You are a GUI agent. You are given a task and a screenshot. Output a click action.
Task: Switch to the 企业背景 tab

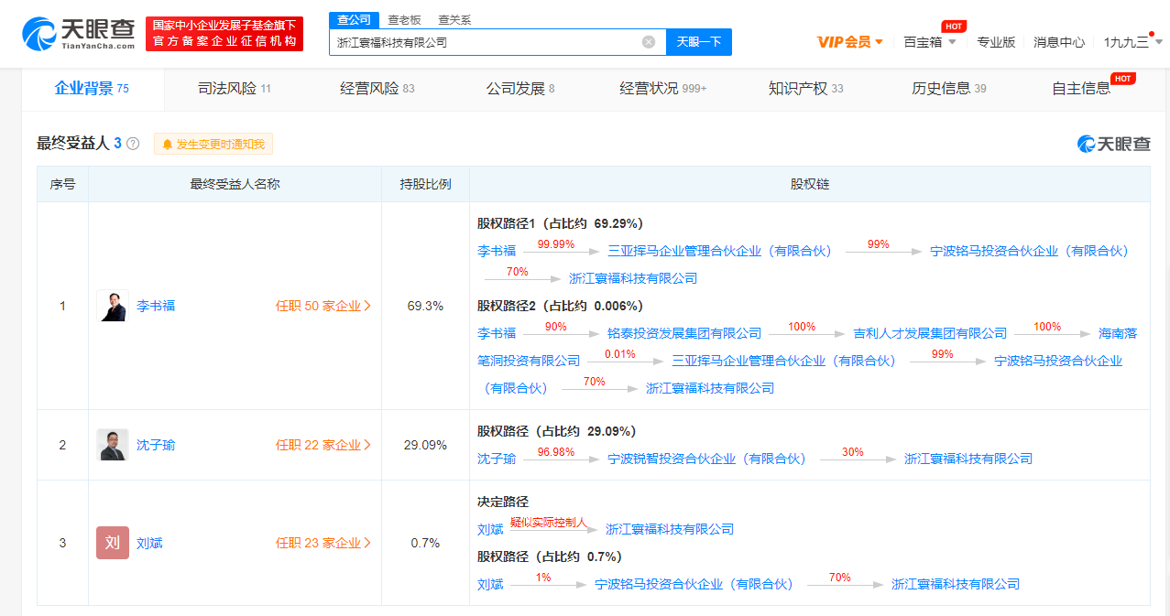pyautogui.click(x=93, y=89)
